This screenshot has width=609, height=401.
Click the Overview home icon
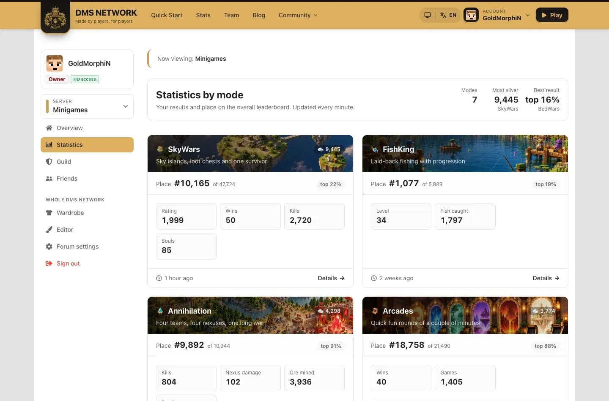(49, 128)
